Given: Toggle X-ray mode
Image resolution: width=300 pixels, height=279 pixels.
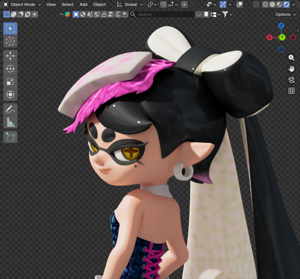Looking at the screenshot, I should point(256,4).
